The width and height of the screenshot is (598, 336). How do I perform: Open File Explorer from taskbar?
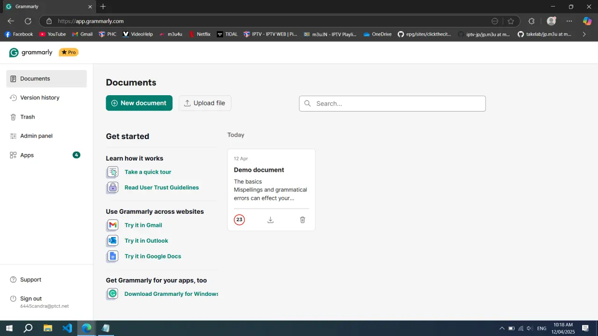(x=48, y=328)
